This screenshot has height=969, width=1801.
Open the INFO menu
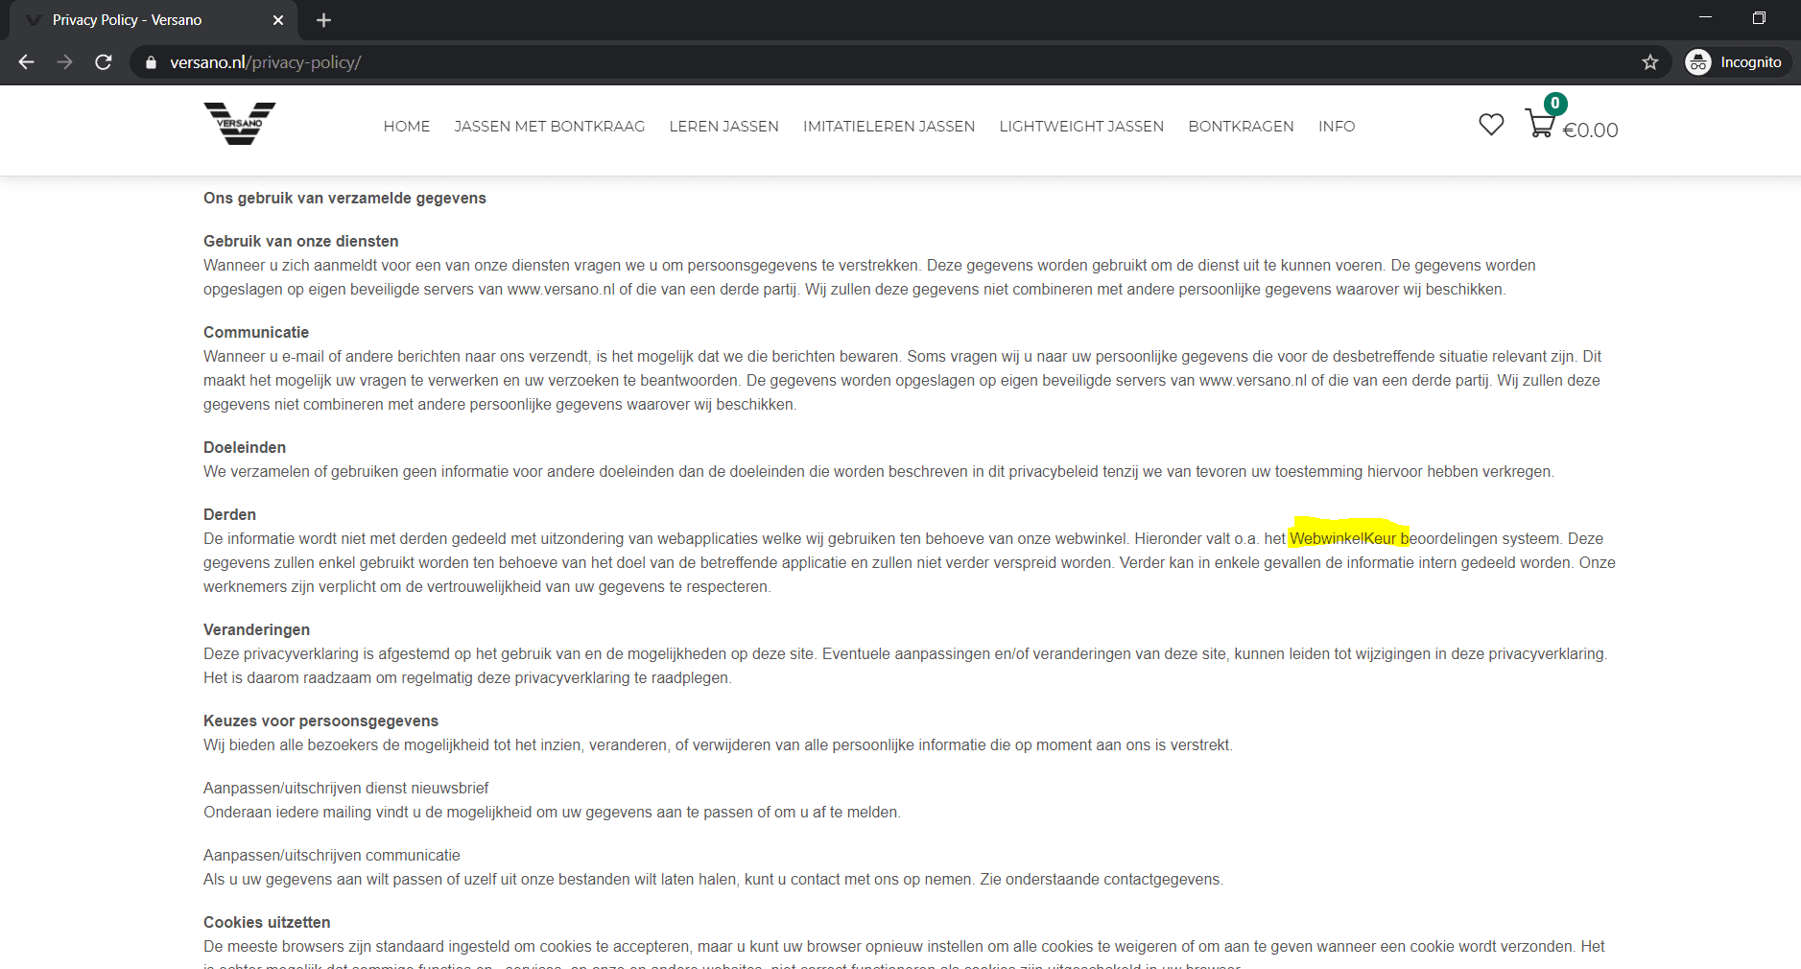(1336, 127)
